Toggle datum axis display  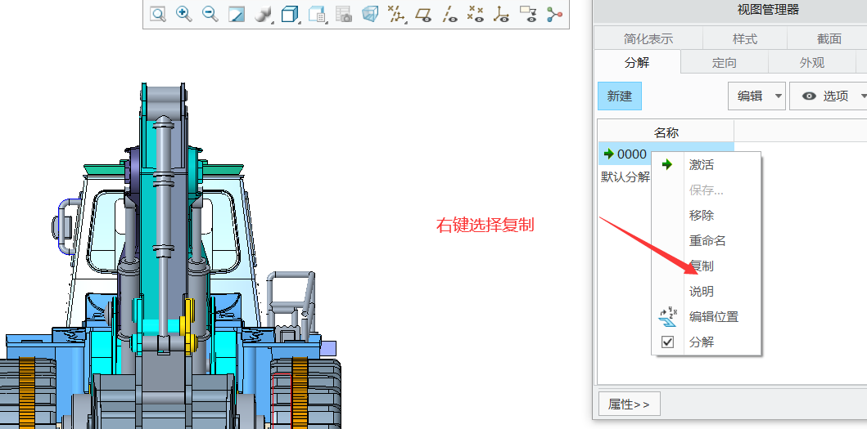pos(449,15)
